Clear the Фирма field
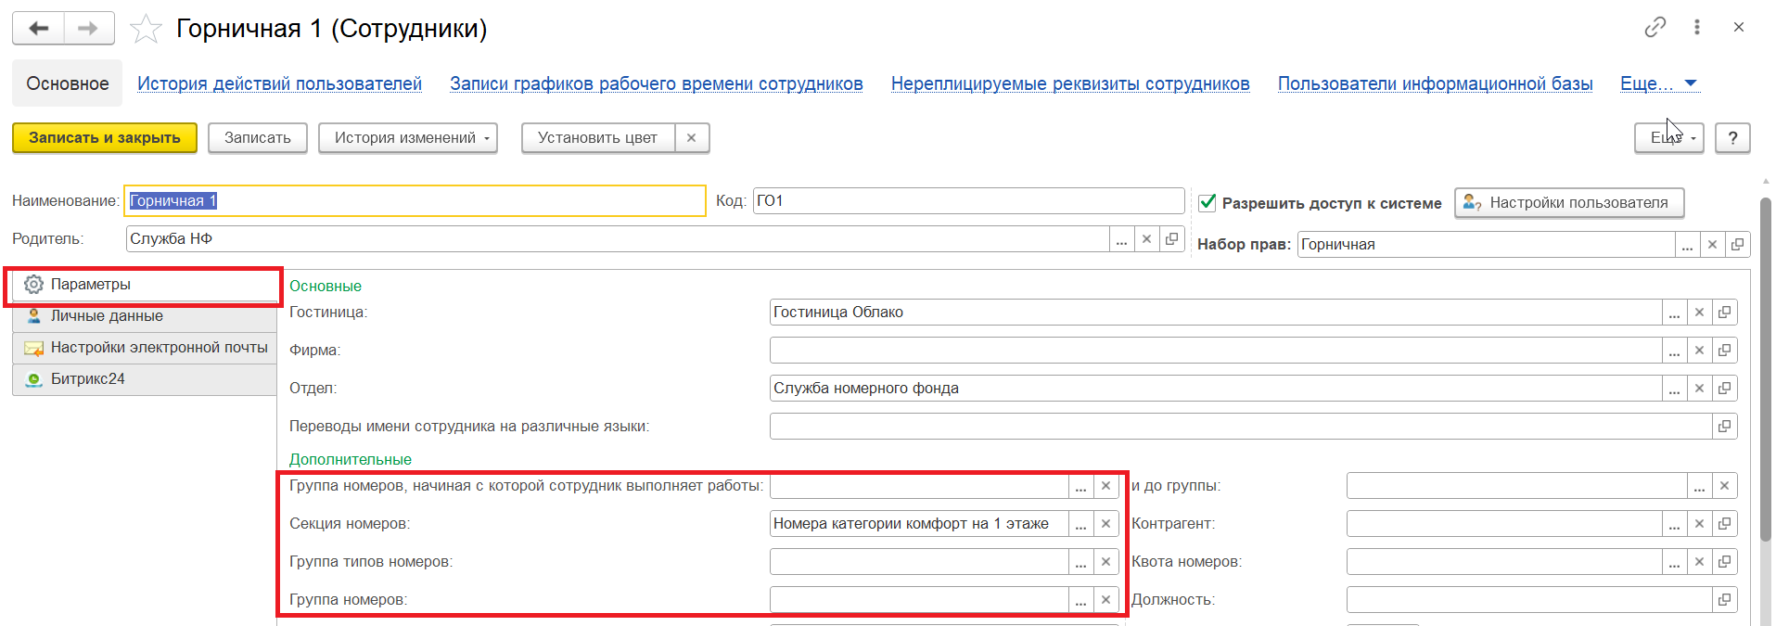1776x626 pixels. point(1699,351)
